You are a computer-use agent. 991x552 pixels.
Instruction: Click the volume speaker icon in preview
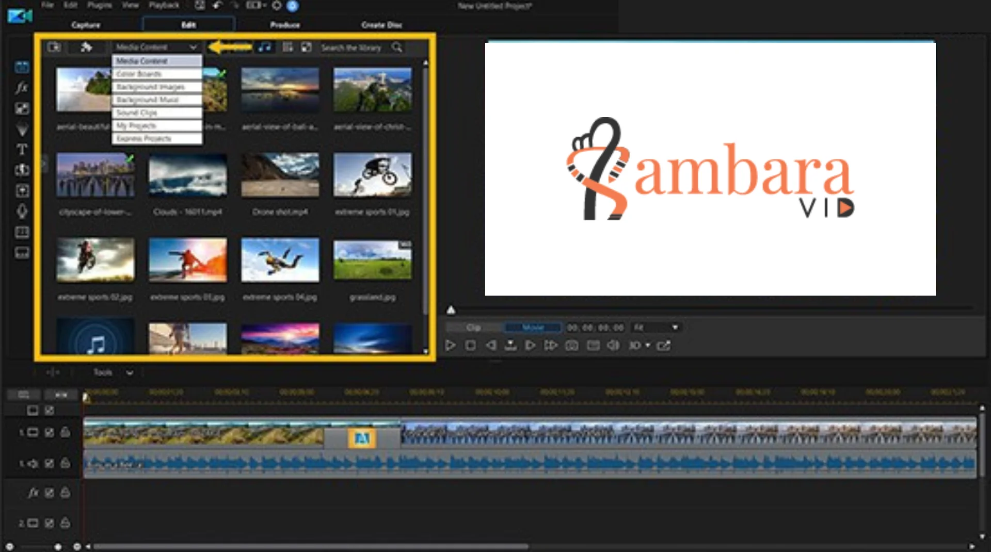click(x=613, y=346)
